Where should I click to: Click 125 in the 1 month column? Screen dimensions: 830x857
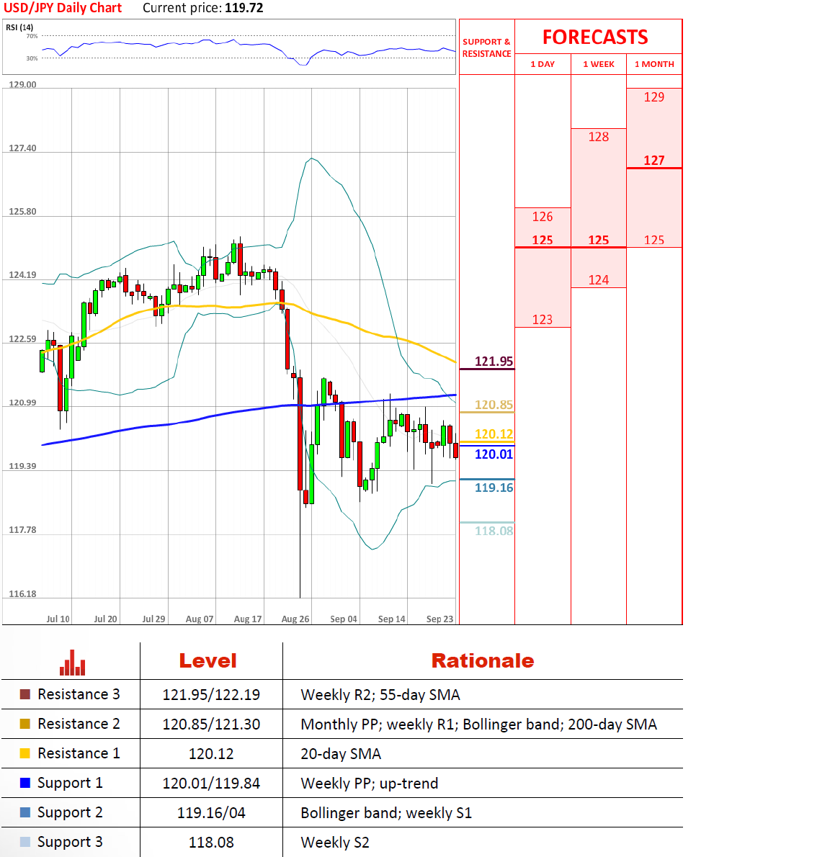tap(654, 240)
